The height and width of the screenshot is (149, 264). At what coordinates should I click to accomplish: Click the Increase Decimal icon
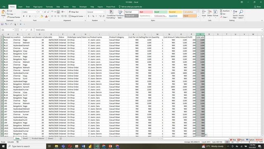pyautogui.click(x=101, y=16)
